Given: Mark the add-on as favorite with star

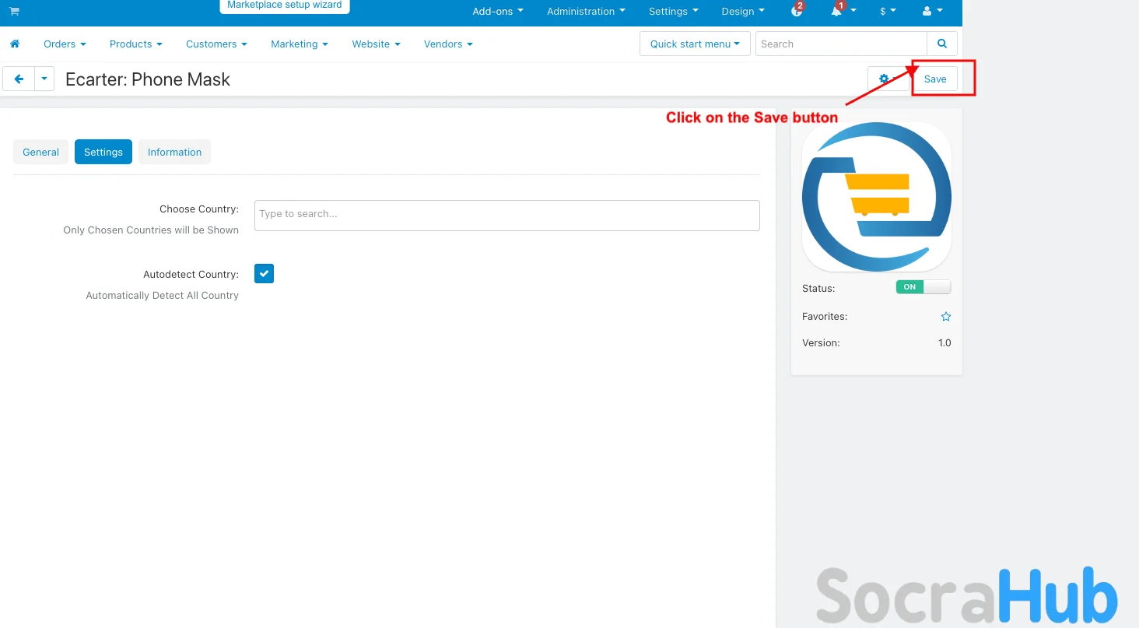Looking at the screenshot, I should click(x=946, y=317).
